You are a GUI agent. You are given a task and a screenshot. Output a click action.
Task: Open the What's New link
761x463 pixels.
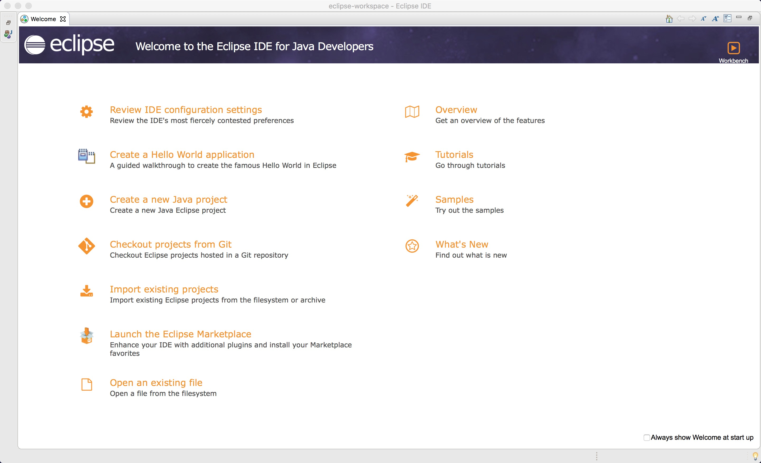coord(462,244)
